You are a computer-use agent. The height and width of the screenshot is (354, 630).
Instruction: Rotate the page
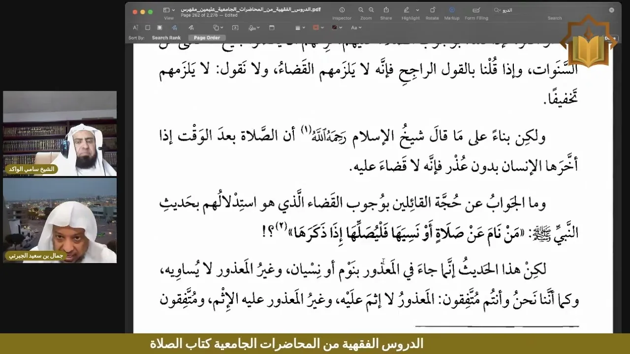pos(432,10)
